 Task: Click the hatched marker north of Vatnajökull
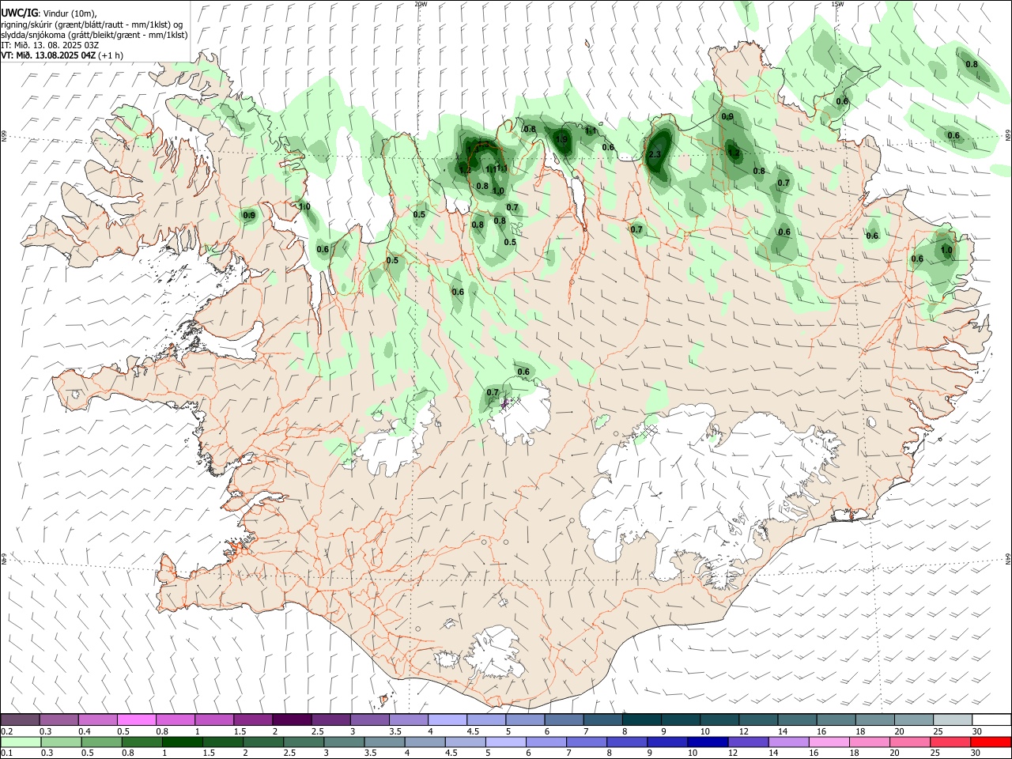click(650, 431)
